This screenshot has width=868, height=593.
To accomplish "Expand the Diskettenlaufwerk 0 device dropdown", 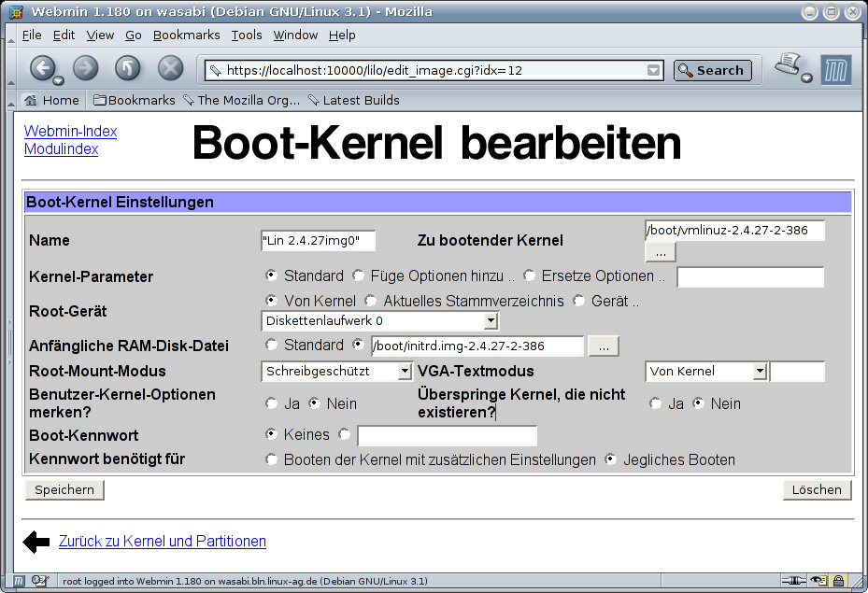I will (491, 321).
